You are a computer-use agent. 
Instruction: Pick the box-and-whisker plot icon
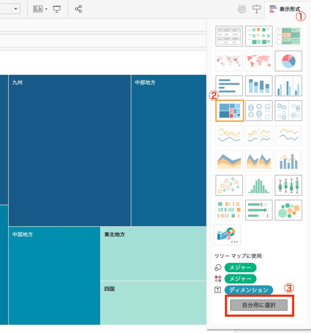pos(288,185)
